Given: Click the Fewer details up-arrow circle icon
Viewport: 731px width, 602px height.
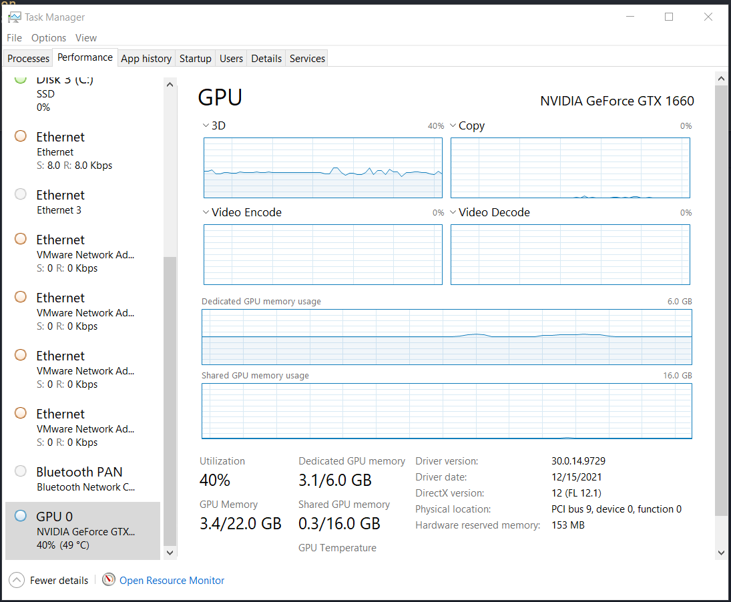Looking at the screenshot, I should [x=16, y=580].
